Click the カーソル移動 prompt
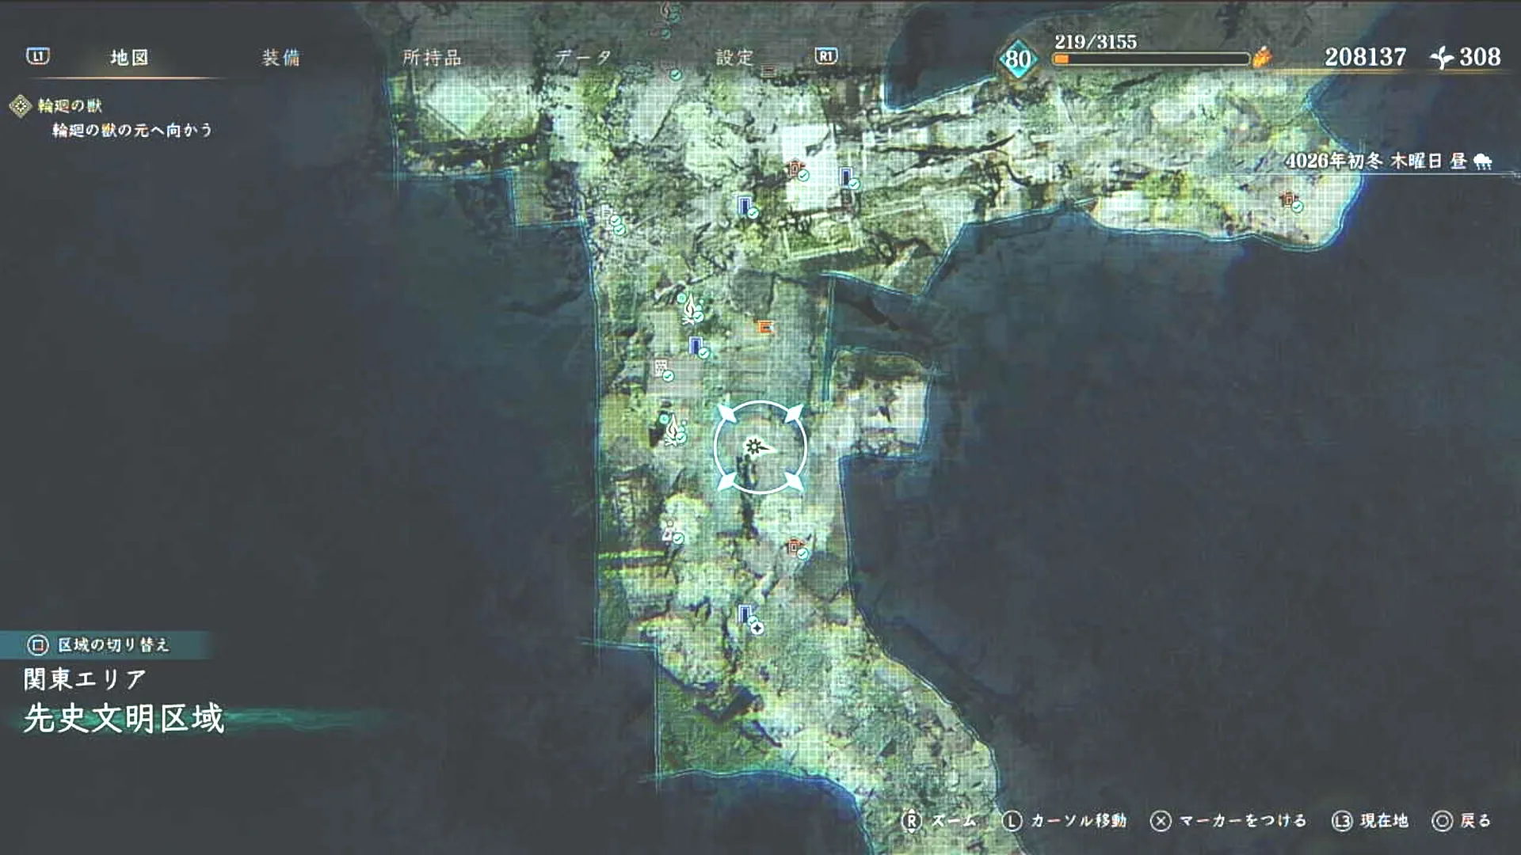 [1064, 821]
